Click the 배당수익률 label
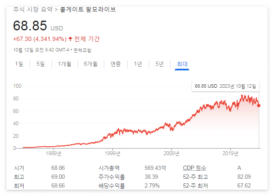The width and height of the screenshot is (274, 196). coord(111,185)
